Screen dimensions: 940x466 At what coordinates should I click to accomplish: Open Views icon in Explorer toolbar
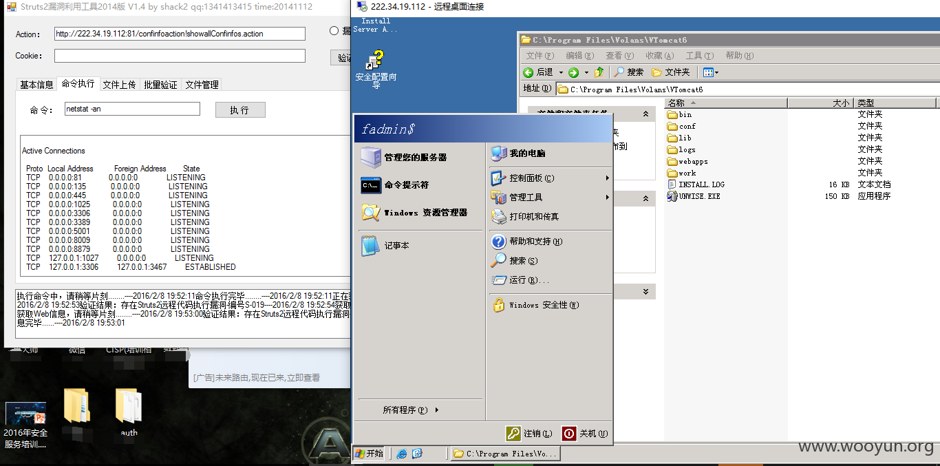pyautogui.click(x=708, y=72)
